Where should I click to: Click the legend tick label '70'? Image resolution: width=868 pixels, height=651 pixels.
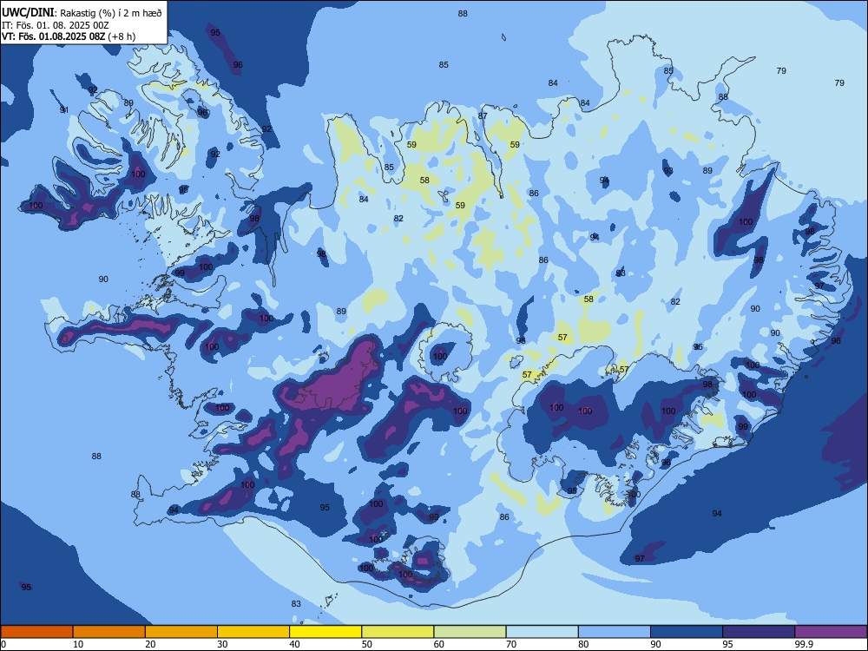coord(511,644)
